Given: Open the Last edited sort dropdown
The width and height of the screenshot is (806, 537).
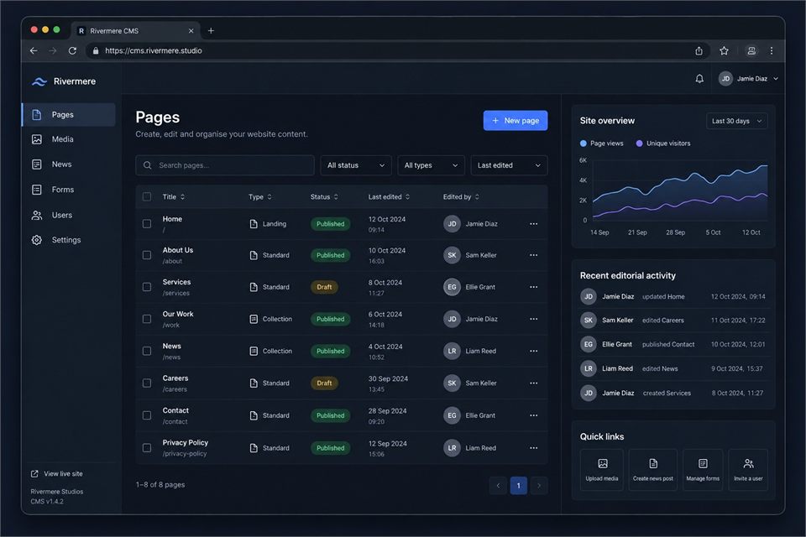Looking at the screenshot, I should pos(509,165).
